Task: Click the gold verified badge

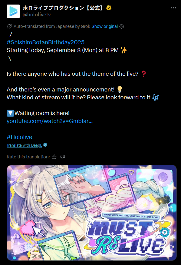Action: point(109,8)
